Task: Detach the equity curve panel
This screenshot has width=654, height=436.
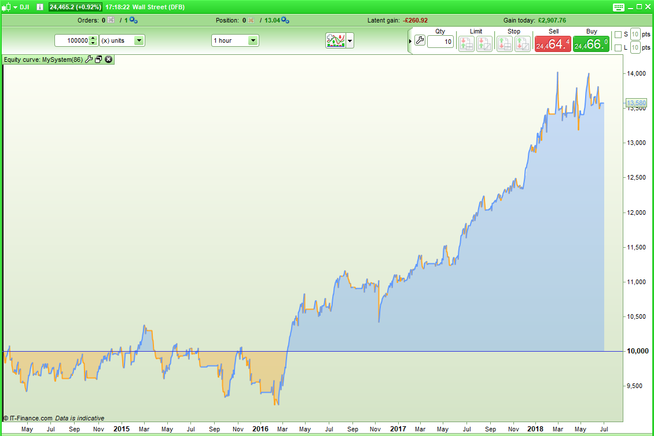Action: [x=98, y=59]
